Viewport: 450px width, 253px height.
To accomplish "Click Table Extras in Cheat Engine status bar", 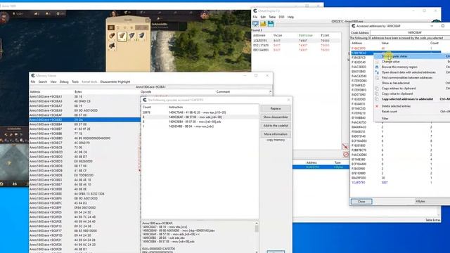I will coord(432,220).
